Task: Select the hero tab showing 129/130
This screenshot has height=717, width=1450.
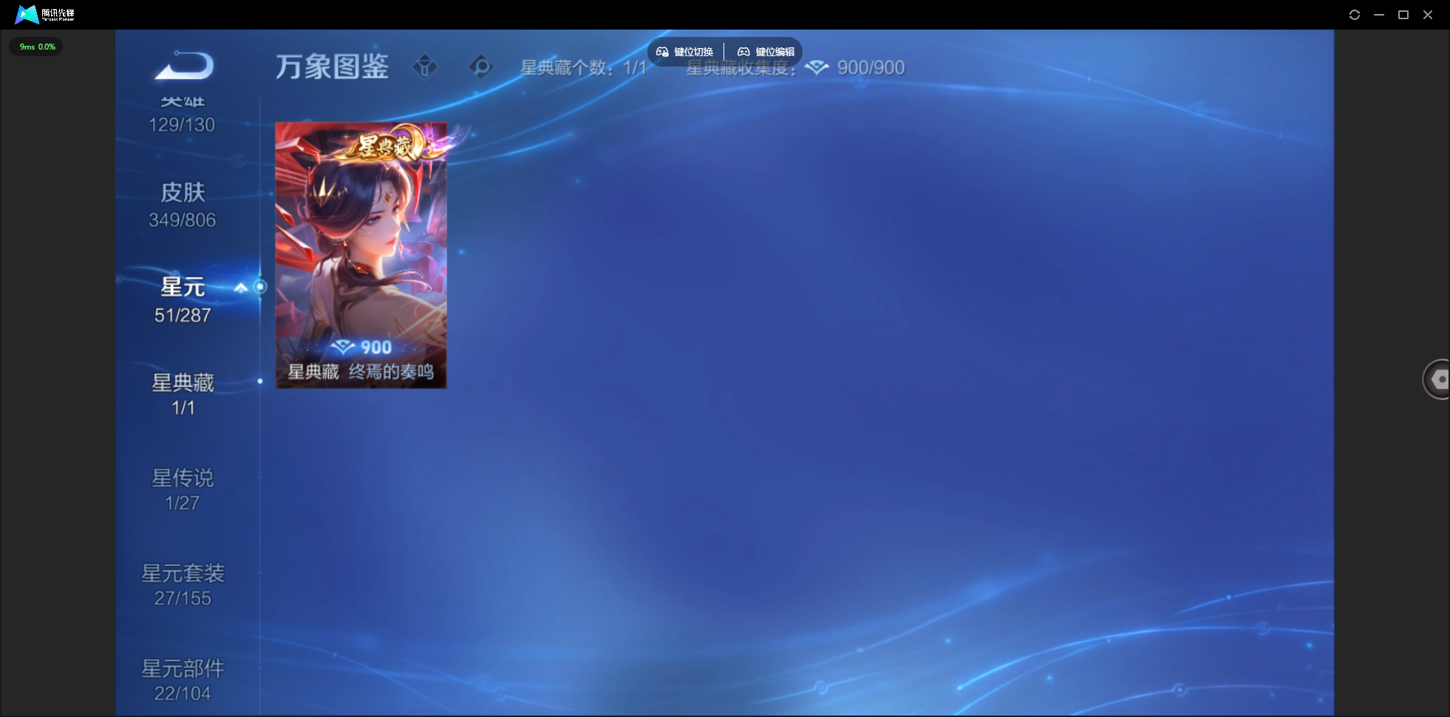Action: click(x=182, y=115)
